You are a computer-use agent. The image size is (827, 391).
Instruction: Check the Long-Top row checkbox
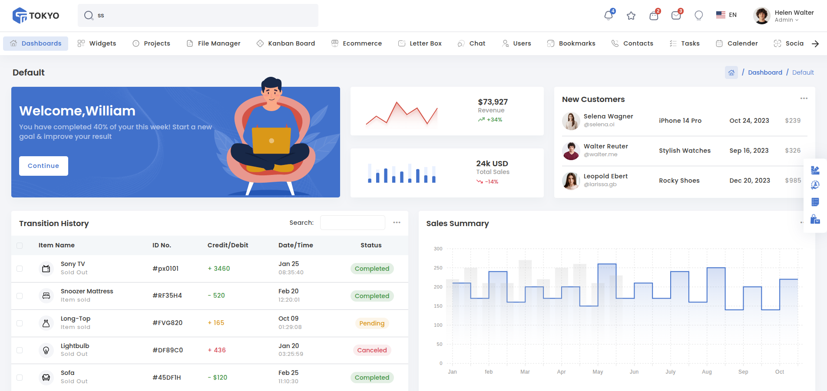[x=20, y=323]
